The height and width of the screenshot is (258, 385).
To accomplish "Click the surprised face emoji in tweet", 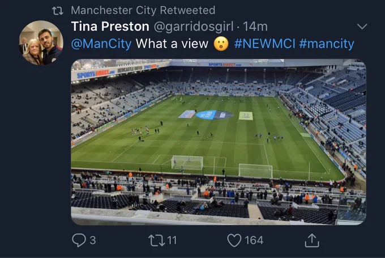I will (x=221, y=44).
